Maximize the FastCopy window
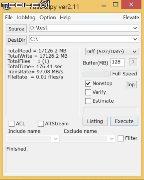Viewport: 144px width, 180px height. (x=116, y=5)
